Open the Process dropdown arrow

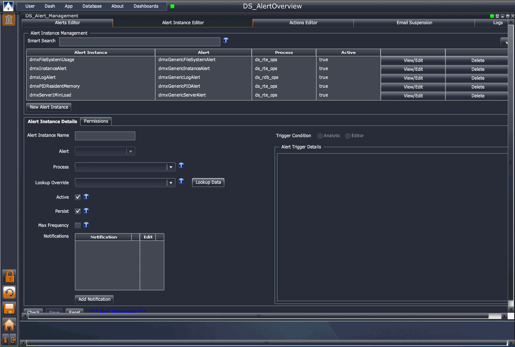click(171, 167)
